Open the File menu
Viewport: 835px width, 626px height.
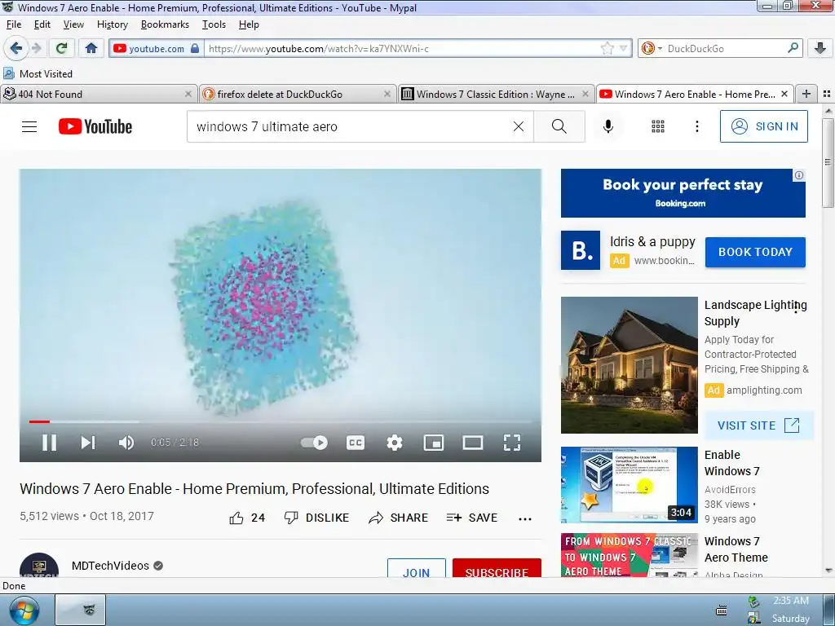coord(14,24)
